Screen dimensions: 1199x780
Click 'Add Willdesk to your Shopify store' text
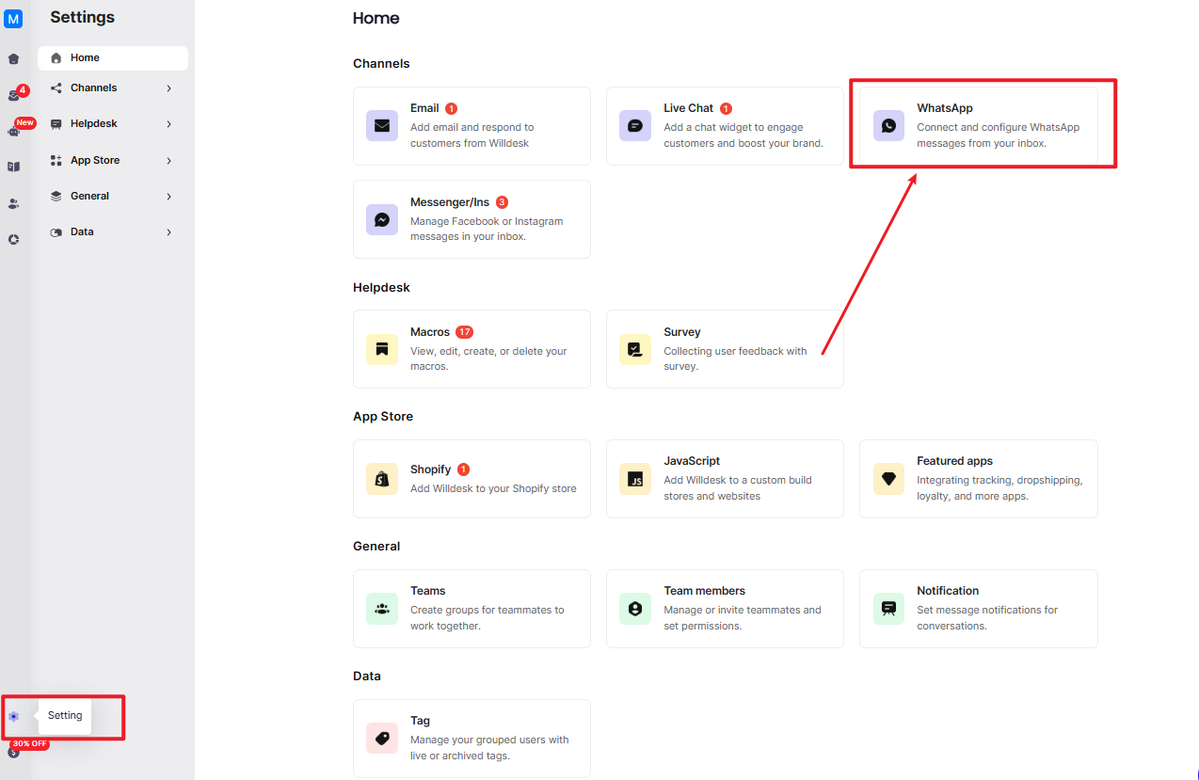click(493, 488)
